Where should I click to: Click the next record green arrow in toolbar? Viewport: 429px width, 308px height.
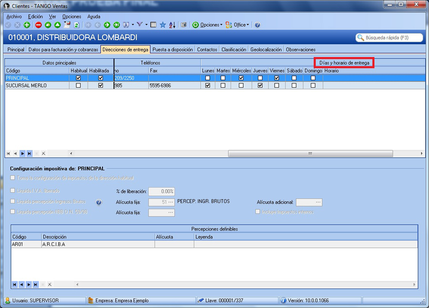107,25
